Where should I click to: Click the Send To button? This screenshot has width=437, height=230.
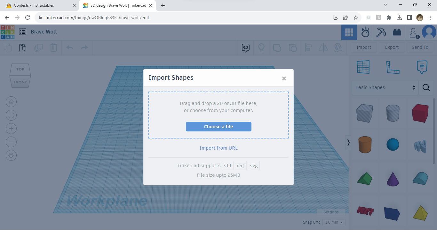coord(420,47)
